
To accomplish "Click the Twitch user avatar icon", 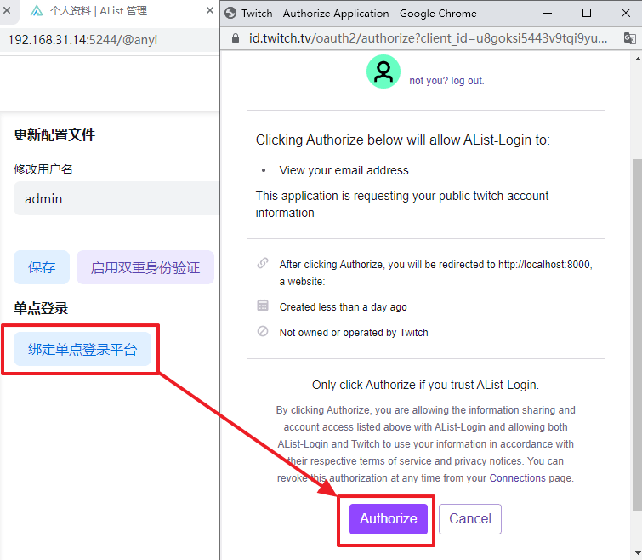I will tap(383, 71).
